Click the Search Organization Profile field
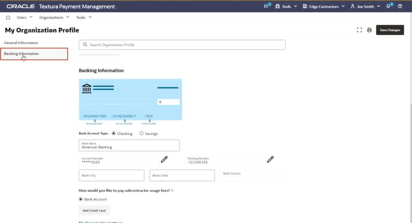Image resolution: width=412 pixels, height=223 pixels. click(x=182, y=45)
